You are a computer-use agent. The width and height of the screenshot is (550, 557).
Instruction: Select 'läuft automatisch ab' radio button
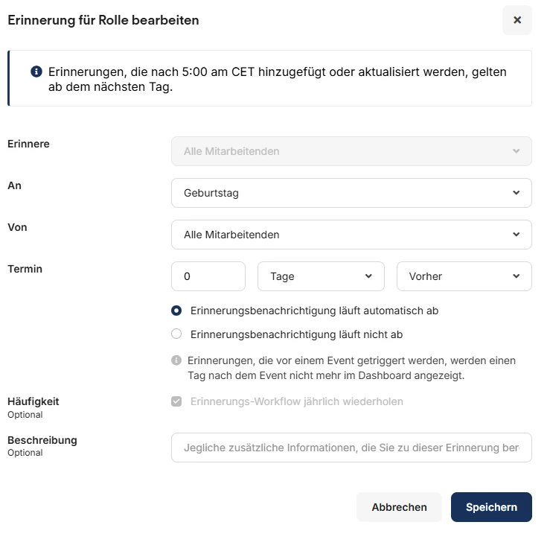(176, 311)
